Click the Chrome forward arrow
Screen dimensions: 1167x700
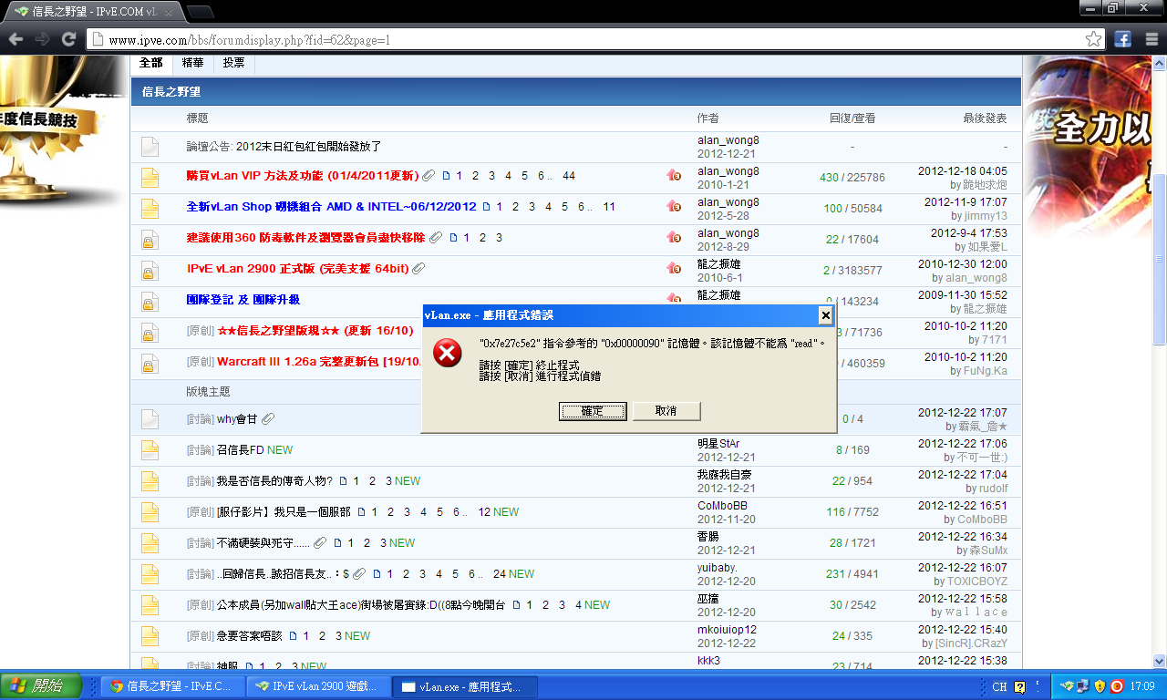pyautogui.click(x=42, y=39)
